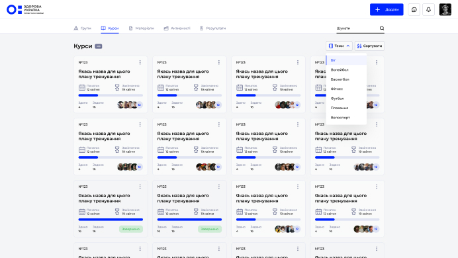
Task: Click the count badge beside Курси heading
Action: [99, 46]
